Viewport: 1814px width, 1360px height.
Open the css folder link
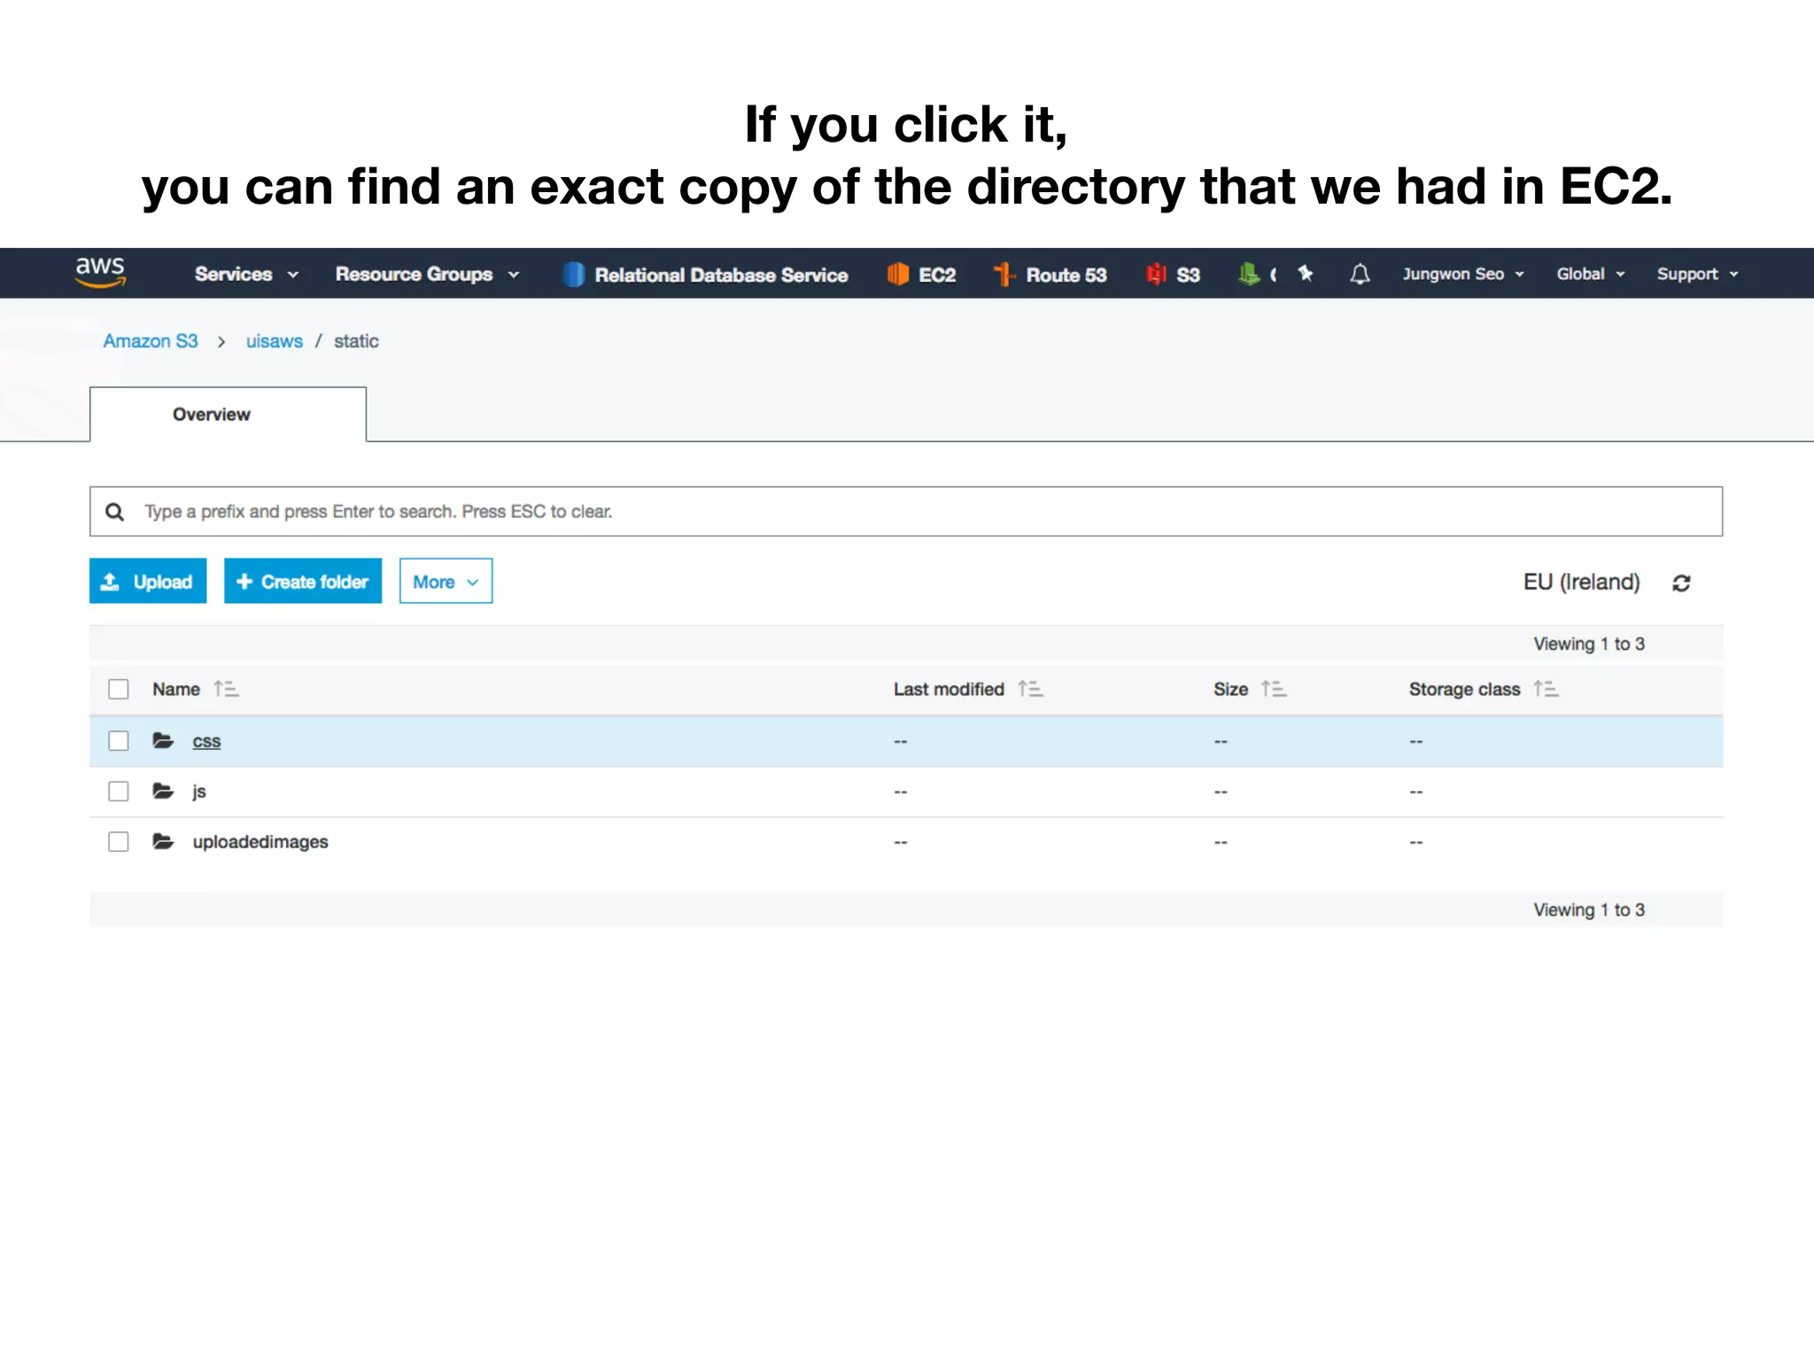(x=206, y=741)
